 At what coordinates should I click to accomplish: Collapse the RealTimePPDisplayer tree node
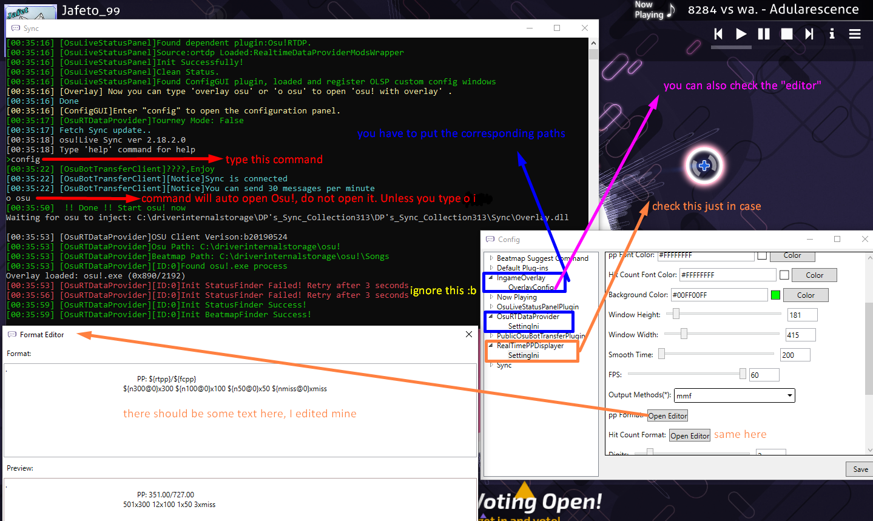click(x=491, y=345)
